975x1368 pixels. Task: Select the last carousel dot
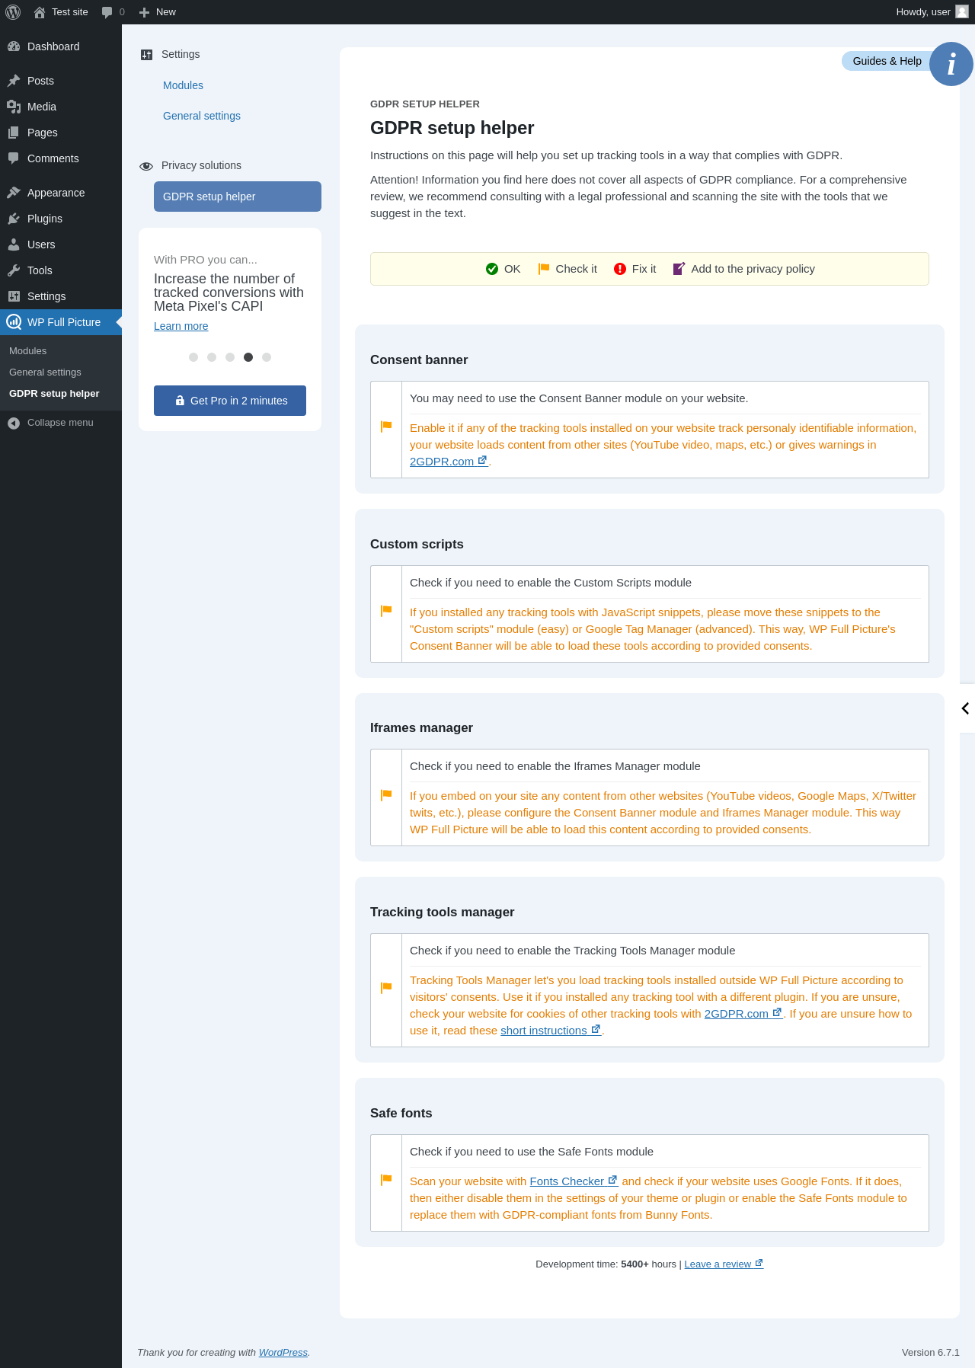tap(267, 357)
